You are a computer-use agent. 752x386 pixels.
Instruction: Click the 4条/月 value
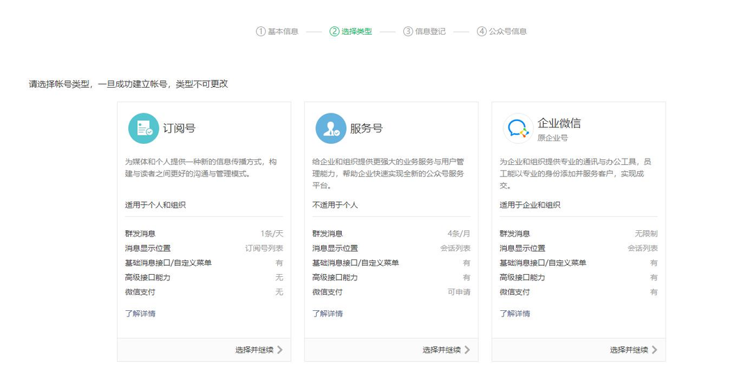coord(459,234)
